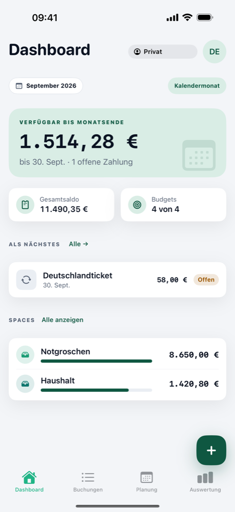Tap the green plus add button

pyautogui.click(x=211, y=450)
